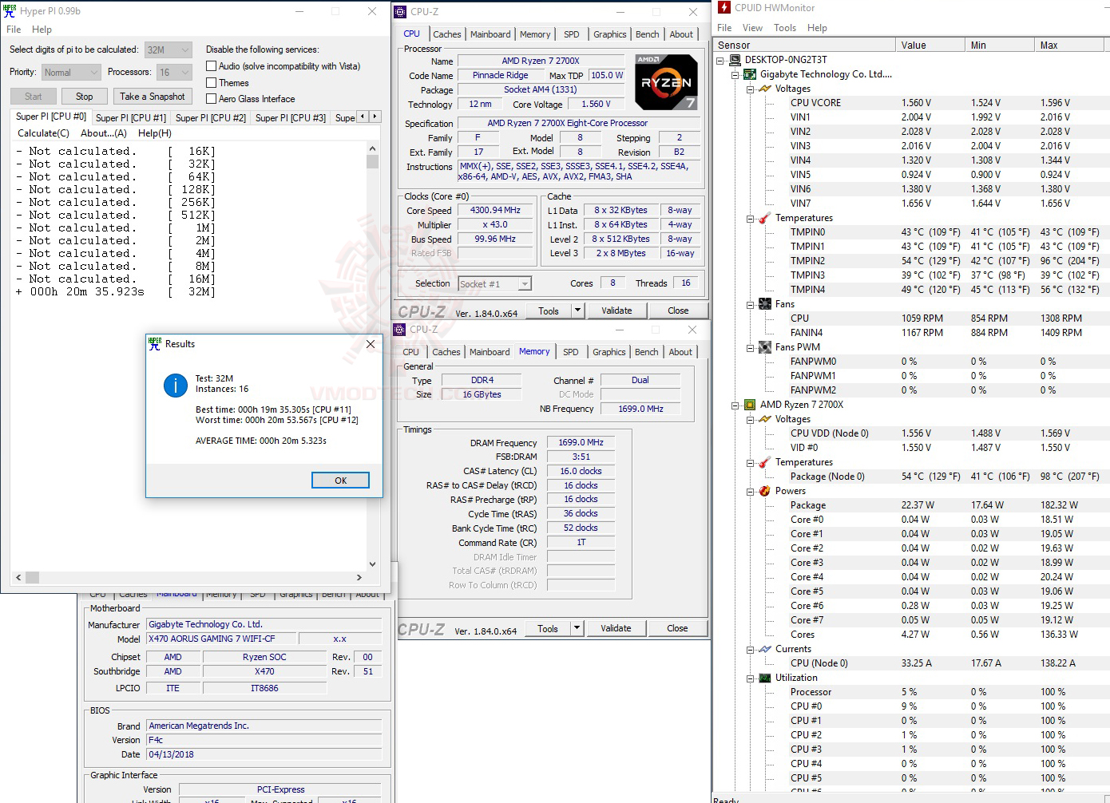
Task: Click the icon beside the Currents node
Action: (765, 649)
